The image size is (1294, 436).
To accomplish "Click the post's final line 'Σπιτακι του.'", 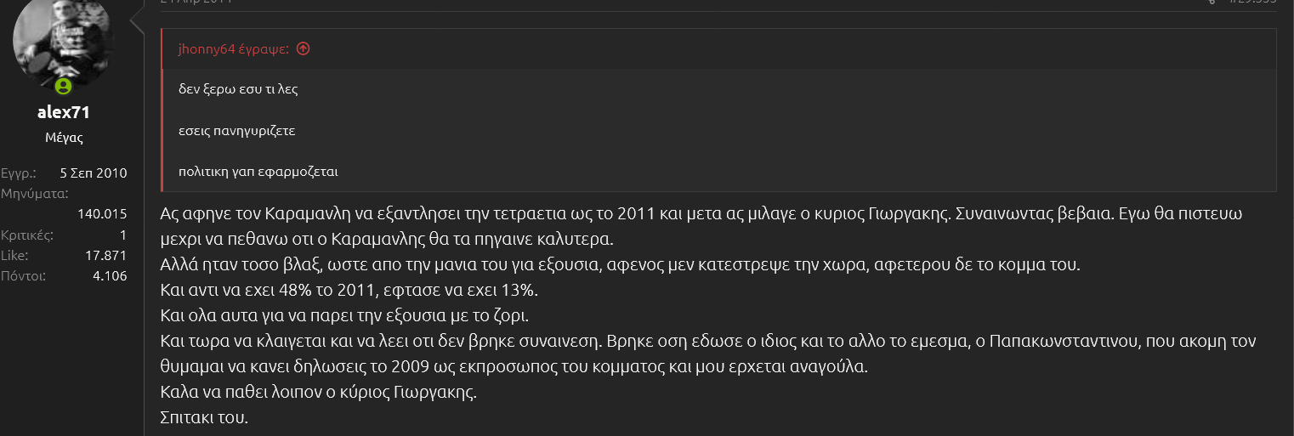I will click(x=204, y=418).
